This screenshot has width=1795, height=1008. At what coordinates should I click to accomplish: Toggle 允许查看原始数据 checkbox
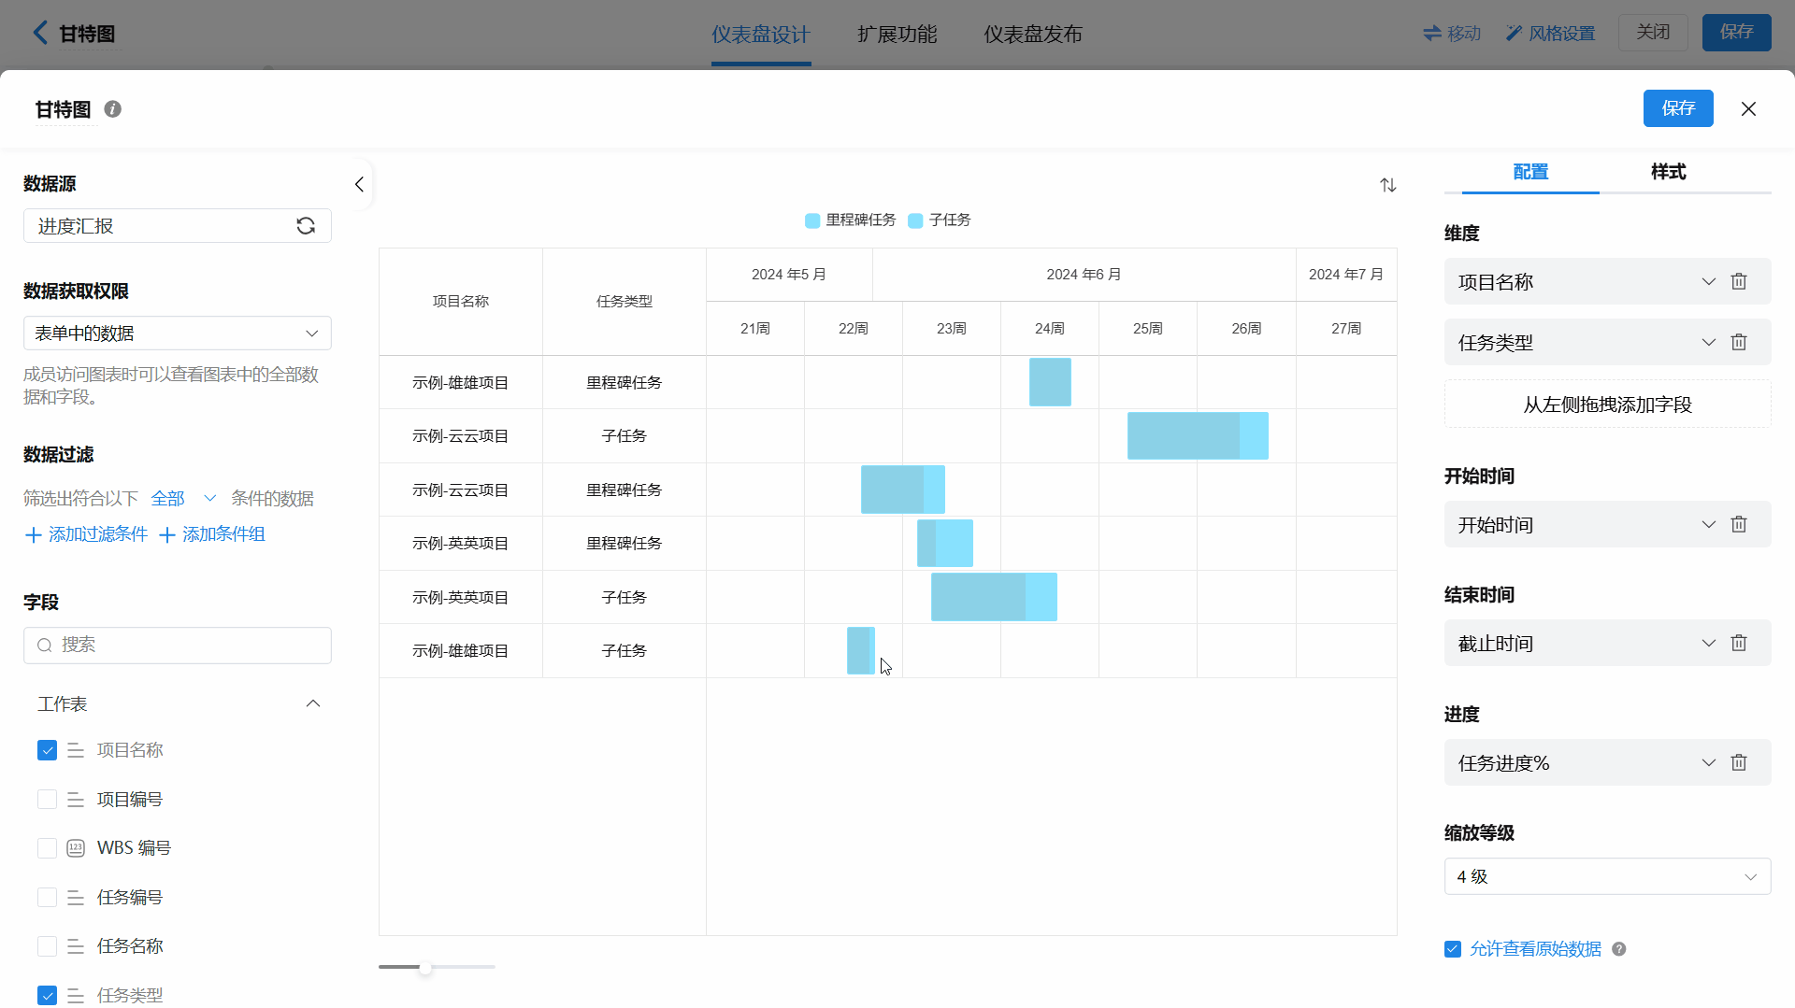pyautogui.click(x=1453, y=949)
